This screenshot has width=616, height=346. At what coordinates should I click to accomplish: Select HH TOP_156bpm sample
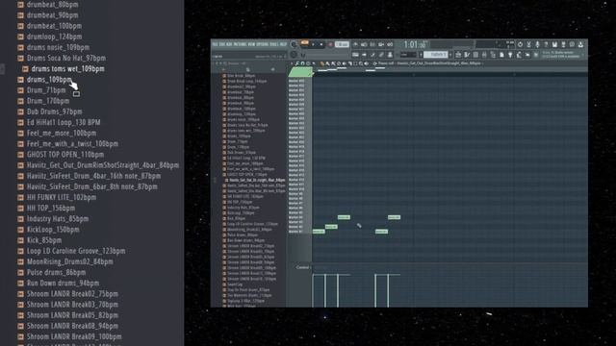coord(51,208)
